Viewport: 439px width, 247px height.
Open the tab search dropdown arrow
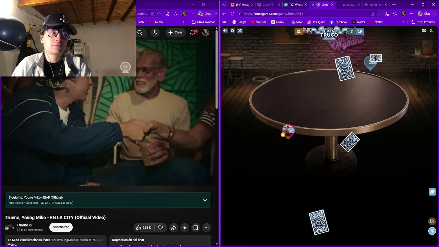click(x=224, y=4)
